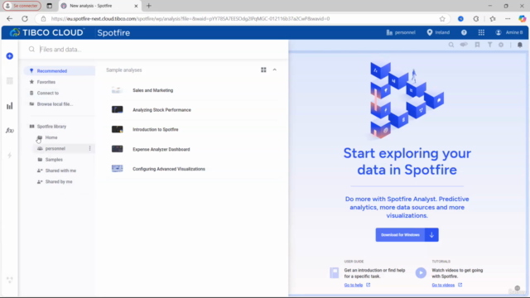Open the help question mark icon
The image size is (530, 298).
pyautogui.click(x=464, y=32)
